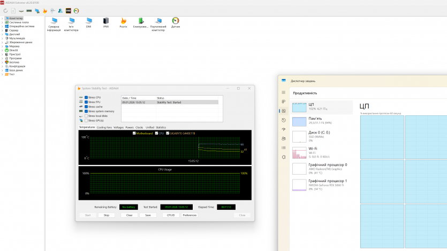Open the Електроживлення power icon
The height and width of the screenshot is (251, 447).
(140, 21)
